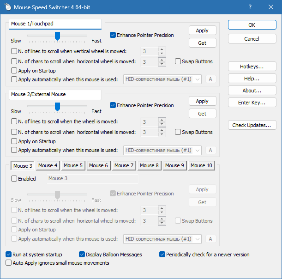Enable Apply on Startup for Mouse 1
282x279 pixels.
coord(14,71)
